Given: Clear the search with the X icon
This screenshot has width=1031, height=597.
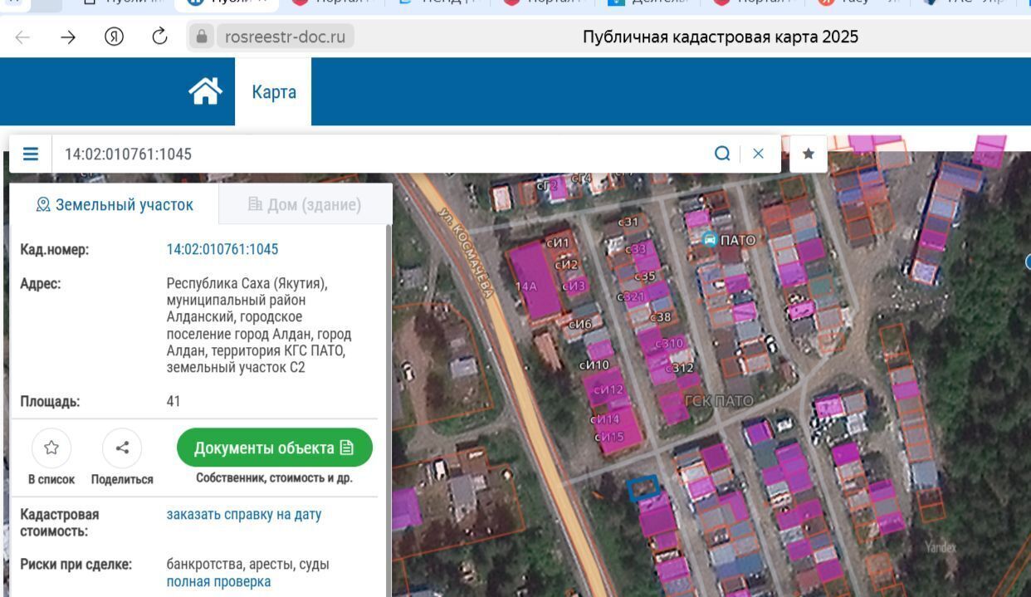Looking at the screenshot, I should click(758, 154).
